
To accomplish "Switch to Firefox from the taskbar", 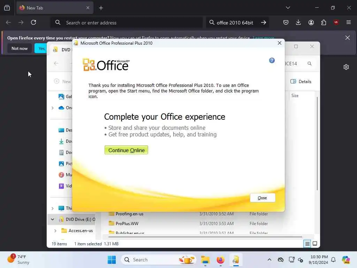I will pos(220,260).
